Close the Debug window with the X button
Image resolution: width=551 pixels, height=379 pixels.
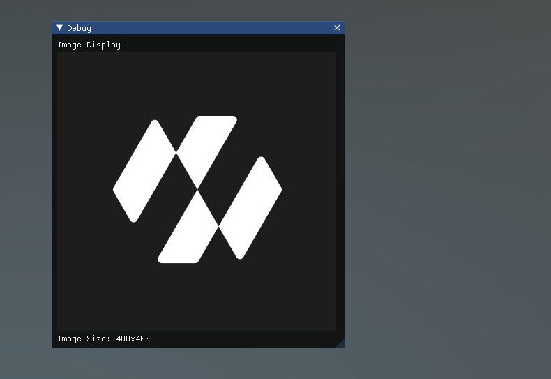337,28
